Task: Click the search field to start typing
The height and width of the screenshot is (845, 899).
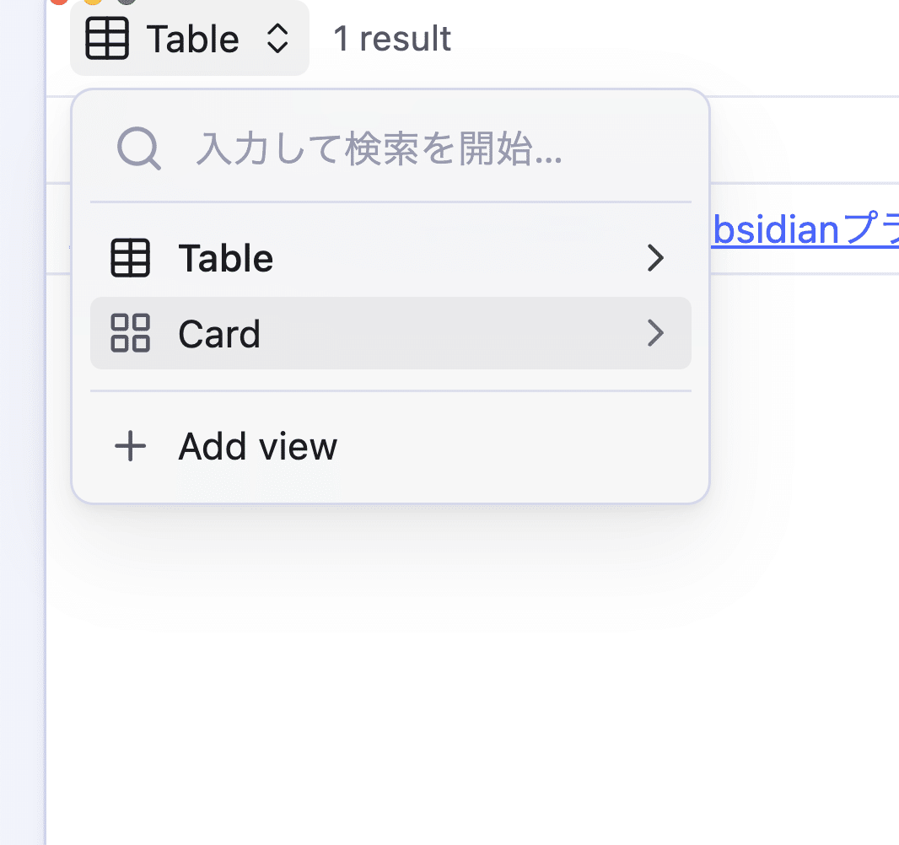Action: [380, 148]
